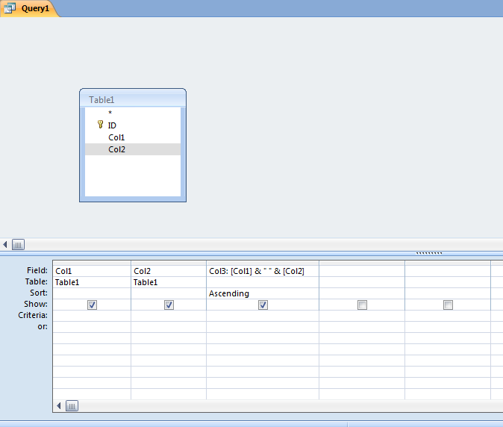
Task: Click upper pane horizontal scroll thumb
Action: [19, 245]
